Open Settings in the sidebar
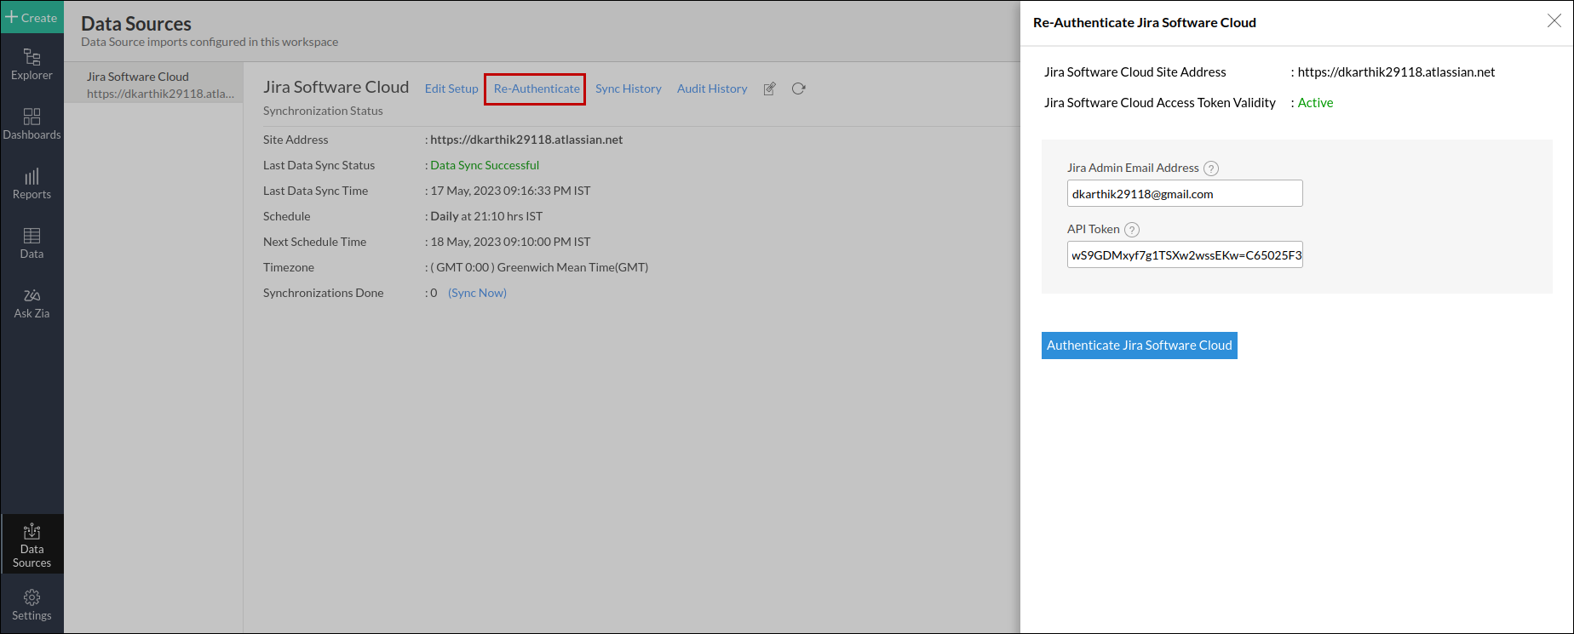 coord(32,605)
